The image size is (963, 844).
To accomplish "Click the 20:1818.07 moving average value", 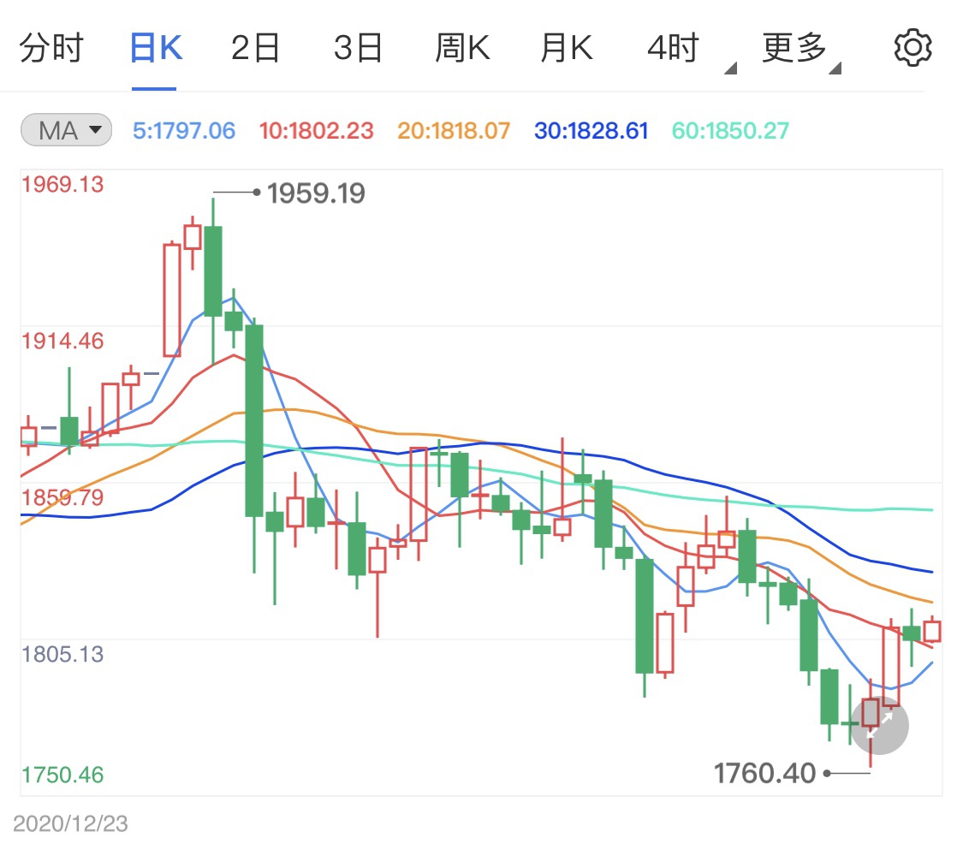I will (453, 131).
